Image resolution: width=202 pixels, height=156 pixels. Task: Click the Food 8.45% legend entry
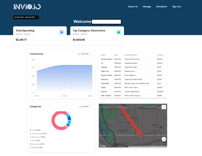[35, 130]
